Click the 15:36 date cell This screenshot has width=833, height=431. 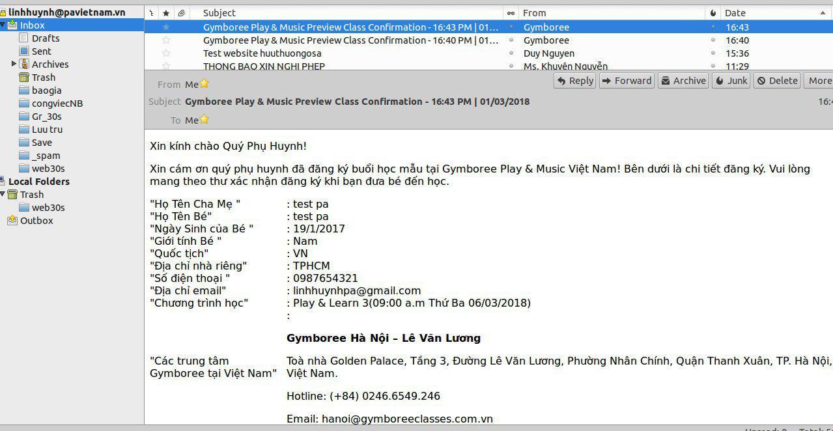point(737,53)
